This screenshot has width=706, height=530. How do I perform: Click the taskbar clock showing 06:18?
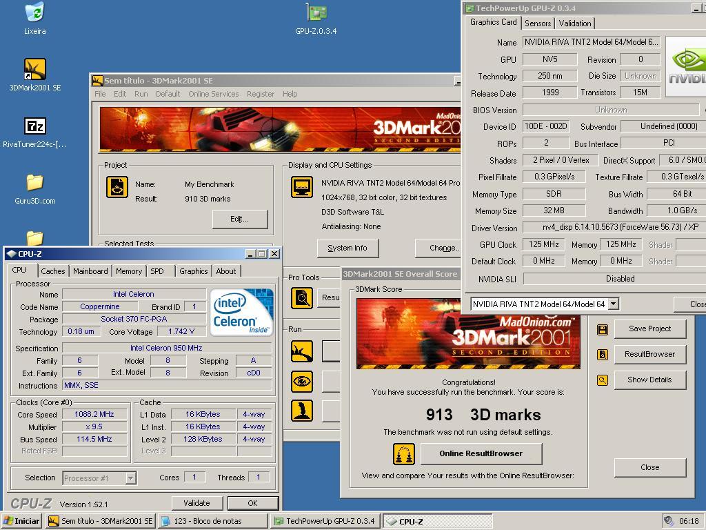[x=689, y=521]
